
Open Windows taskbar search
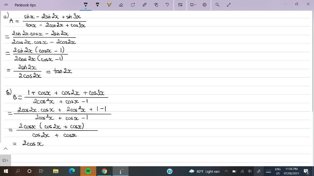coord(17,171)
